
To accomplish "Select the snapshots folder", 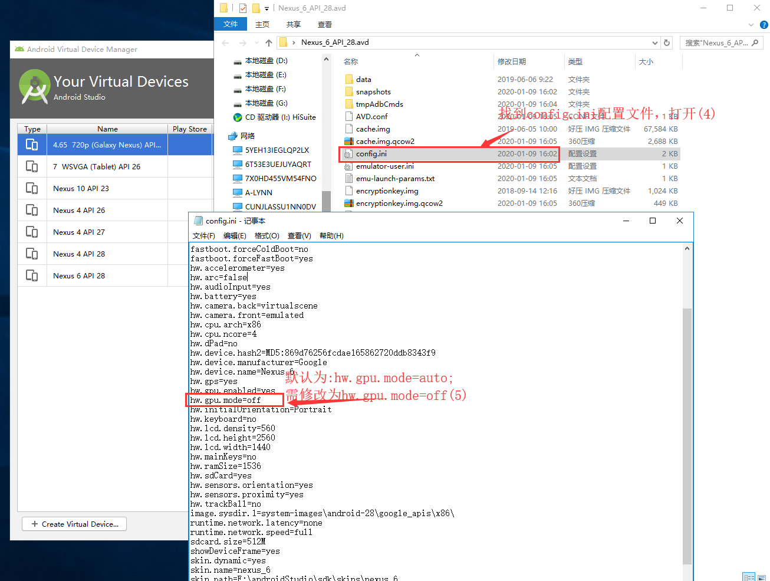I will [373, 92].
